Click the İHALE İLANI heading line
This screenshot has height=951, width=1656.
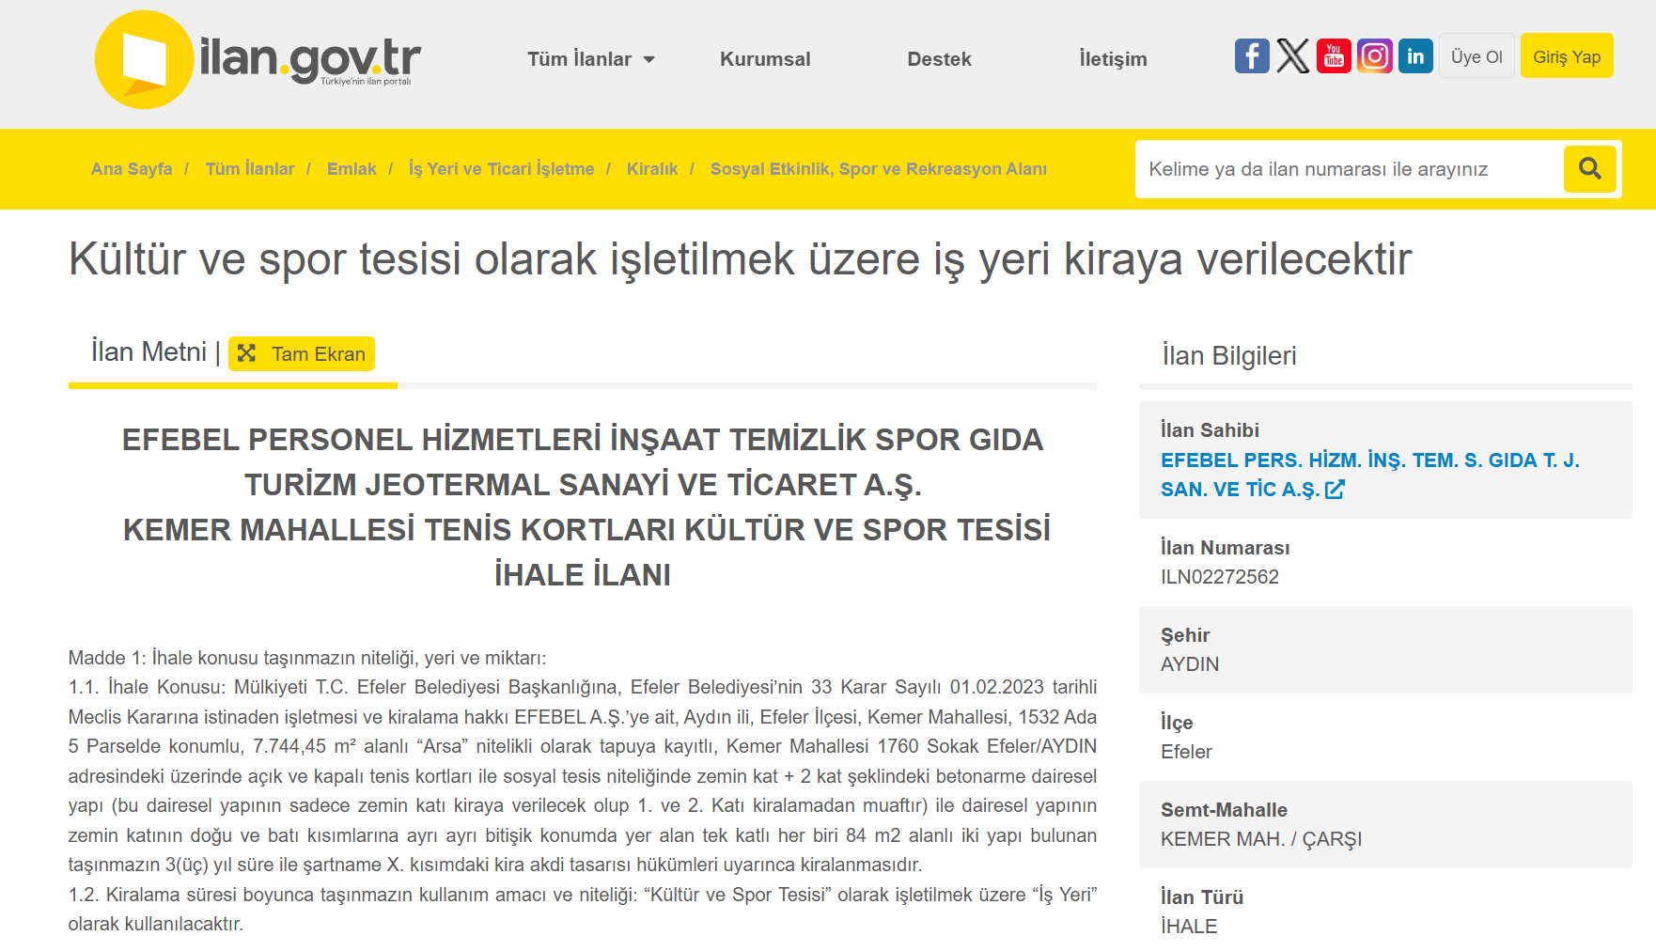click(x=583, y=575)
